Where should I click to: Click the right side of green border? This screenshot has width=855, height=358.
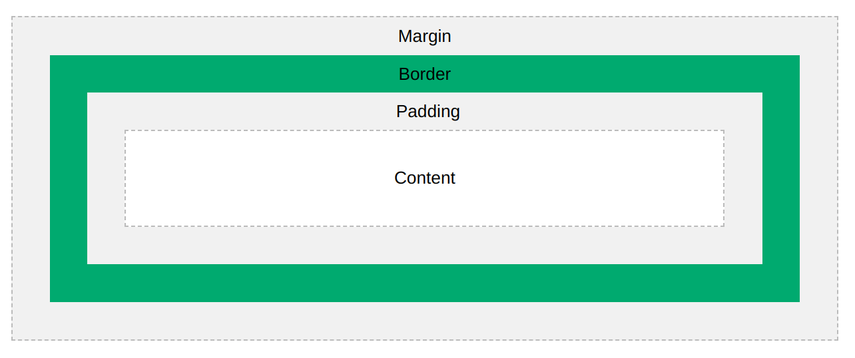(x=781, y=178)
